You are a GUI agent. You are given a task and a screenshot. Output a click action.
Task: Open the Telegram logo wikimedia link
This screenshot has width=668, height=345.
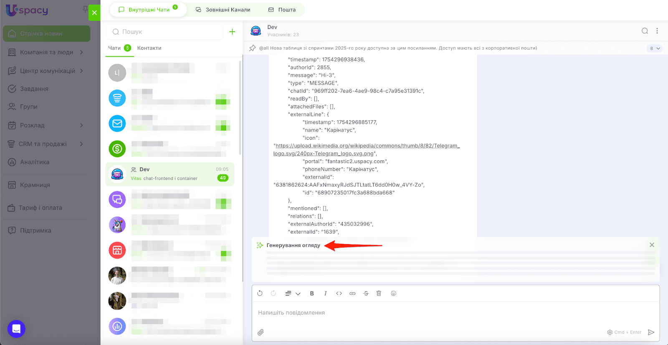(x=367, y=150)
